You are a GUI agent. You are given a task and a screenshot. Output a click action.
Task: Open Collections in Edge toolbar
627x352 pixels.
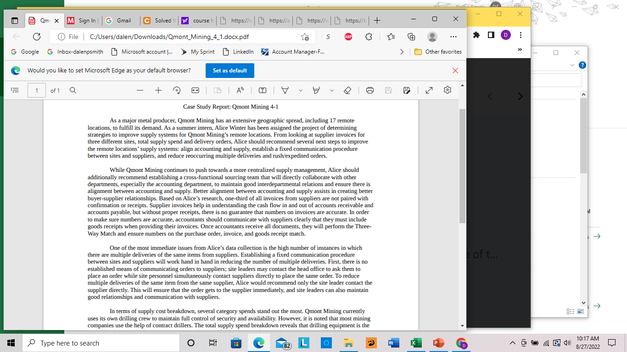(x=411, y=37)
